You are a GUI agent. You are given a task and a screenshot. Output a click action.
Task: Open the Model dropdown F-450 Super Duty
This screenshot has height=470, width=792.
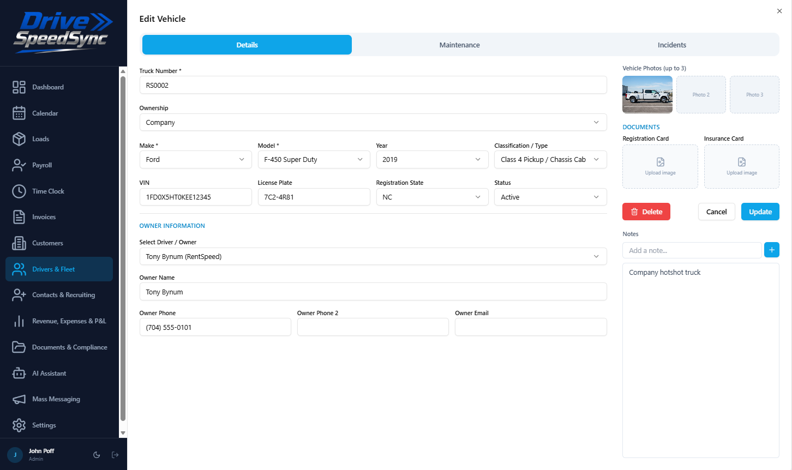coord(314,160)
